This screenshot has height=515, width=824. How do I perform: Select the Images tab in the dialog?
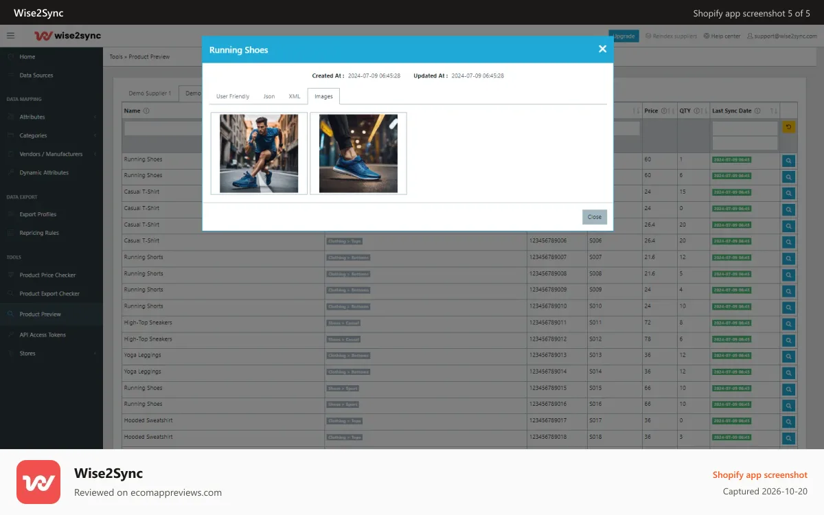click(x=323, y=96)
